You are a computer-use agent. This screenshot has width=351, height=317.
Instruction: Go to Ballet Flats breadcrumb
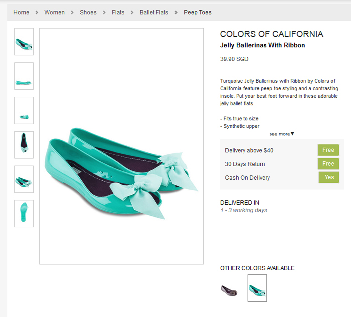tap(154, 12)
